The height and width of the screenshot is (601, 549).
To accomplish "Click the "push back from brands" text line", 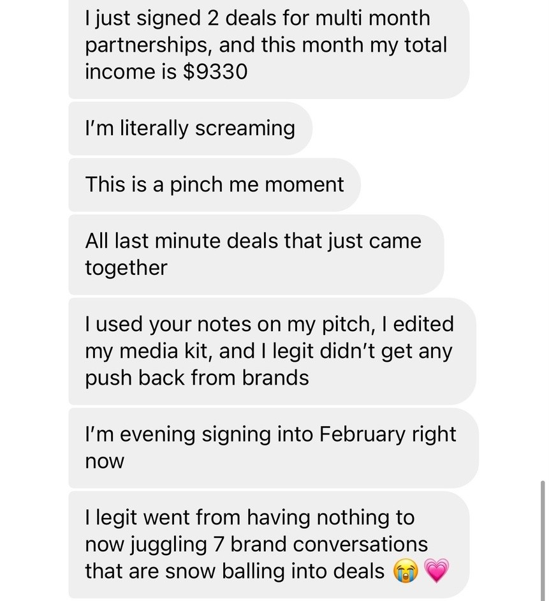I will [x=197, y=378].
